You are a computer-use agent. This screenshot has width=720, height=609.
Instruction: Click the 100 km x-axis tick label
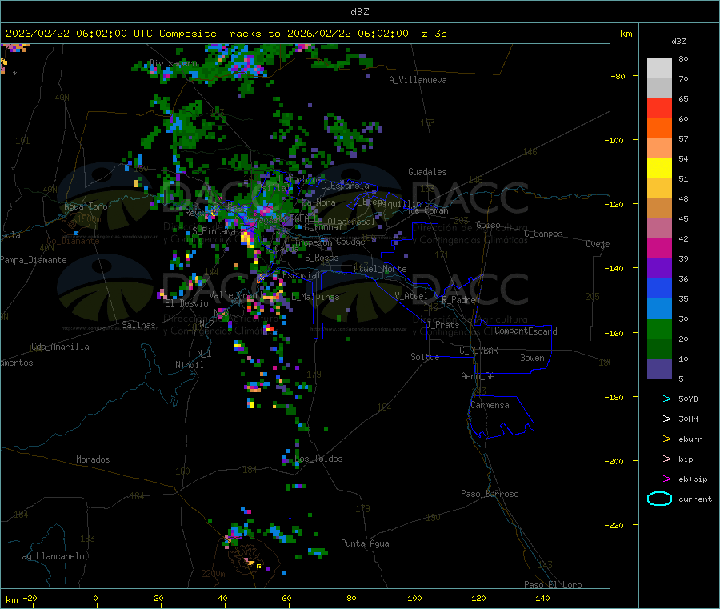[414, 598]
